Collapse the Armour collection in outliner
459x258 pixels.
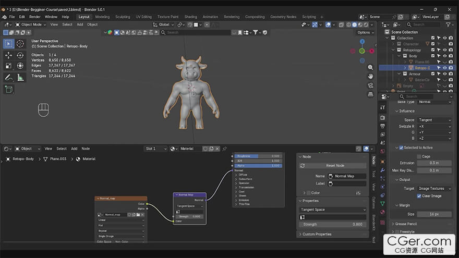[399, 73]
